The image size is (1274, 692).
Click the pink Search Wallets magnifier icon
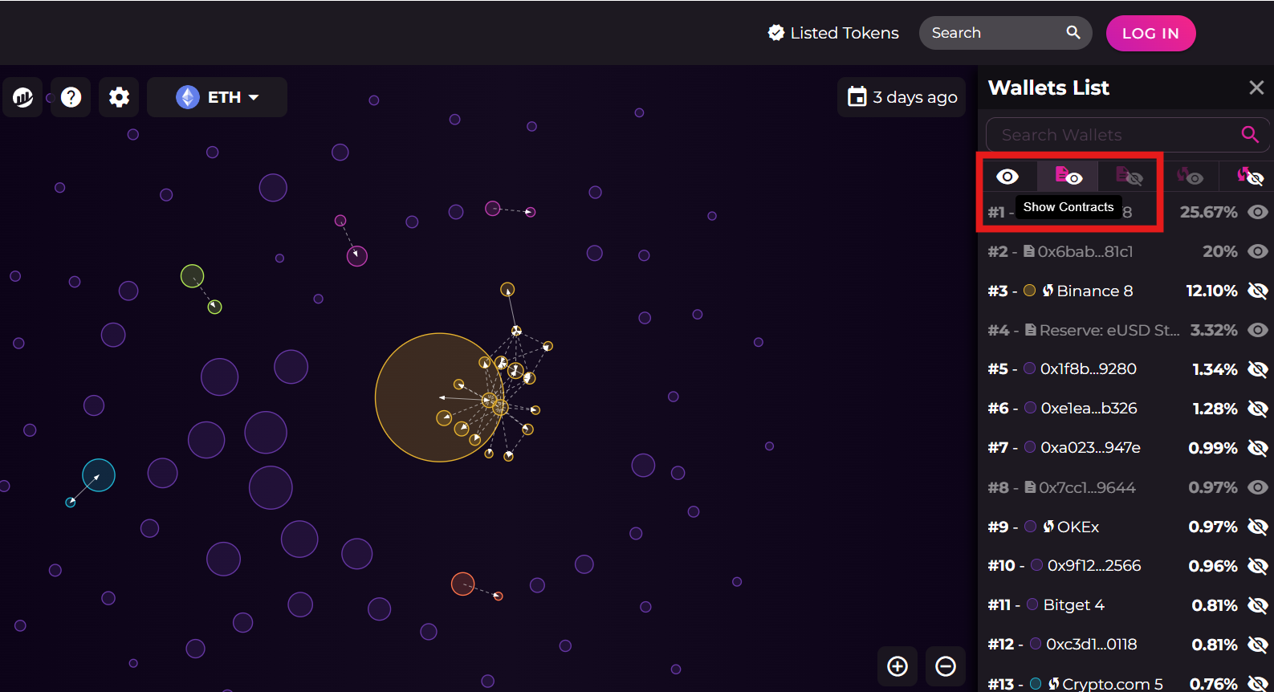(x=1250, y=135)
